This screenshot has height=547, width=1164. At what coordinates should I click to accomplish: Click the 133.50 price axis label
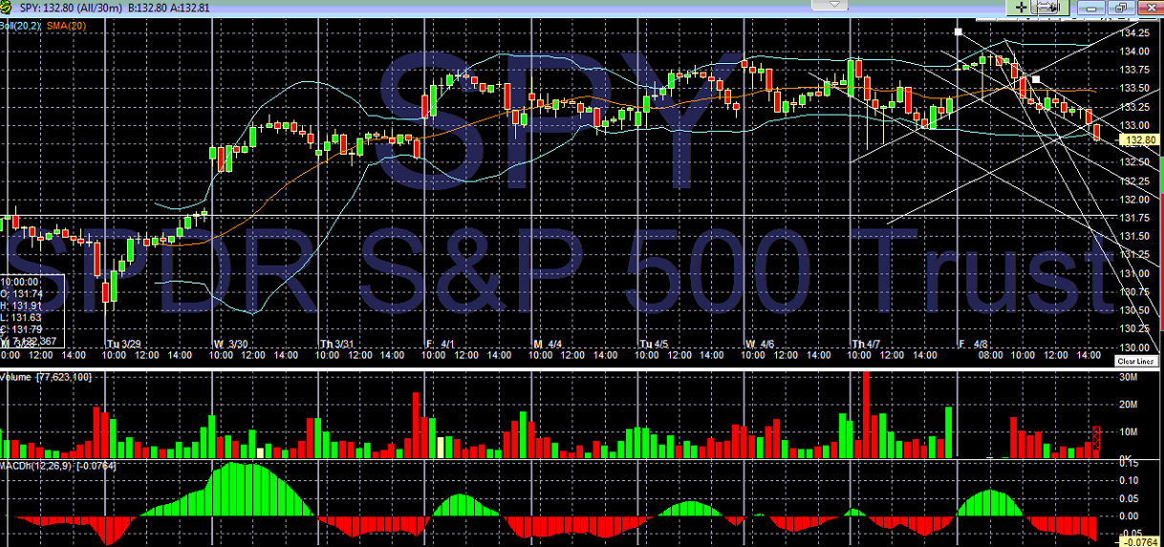pos(1135,88)
